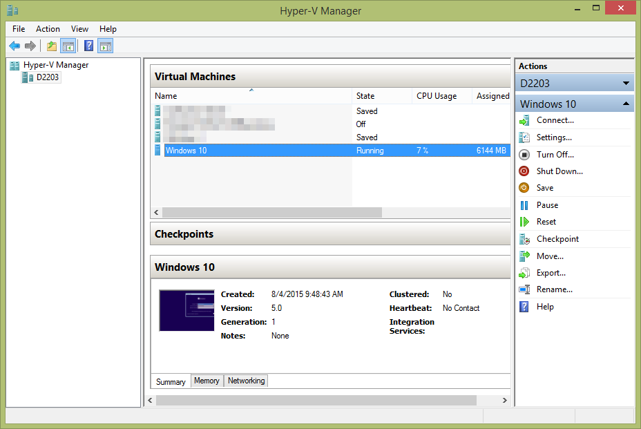Click the Back arrow toolbar icon
The image size is (641, 429).
(15, 46)
